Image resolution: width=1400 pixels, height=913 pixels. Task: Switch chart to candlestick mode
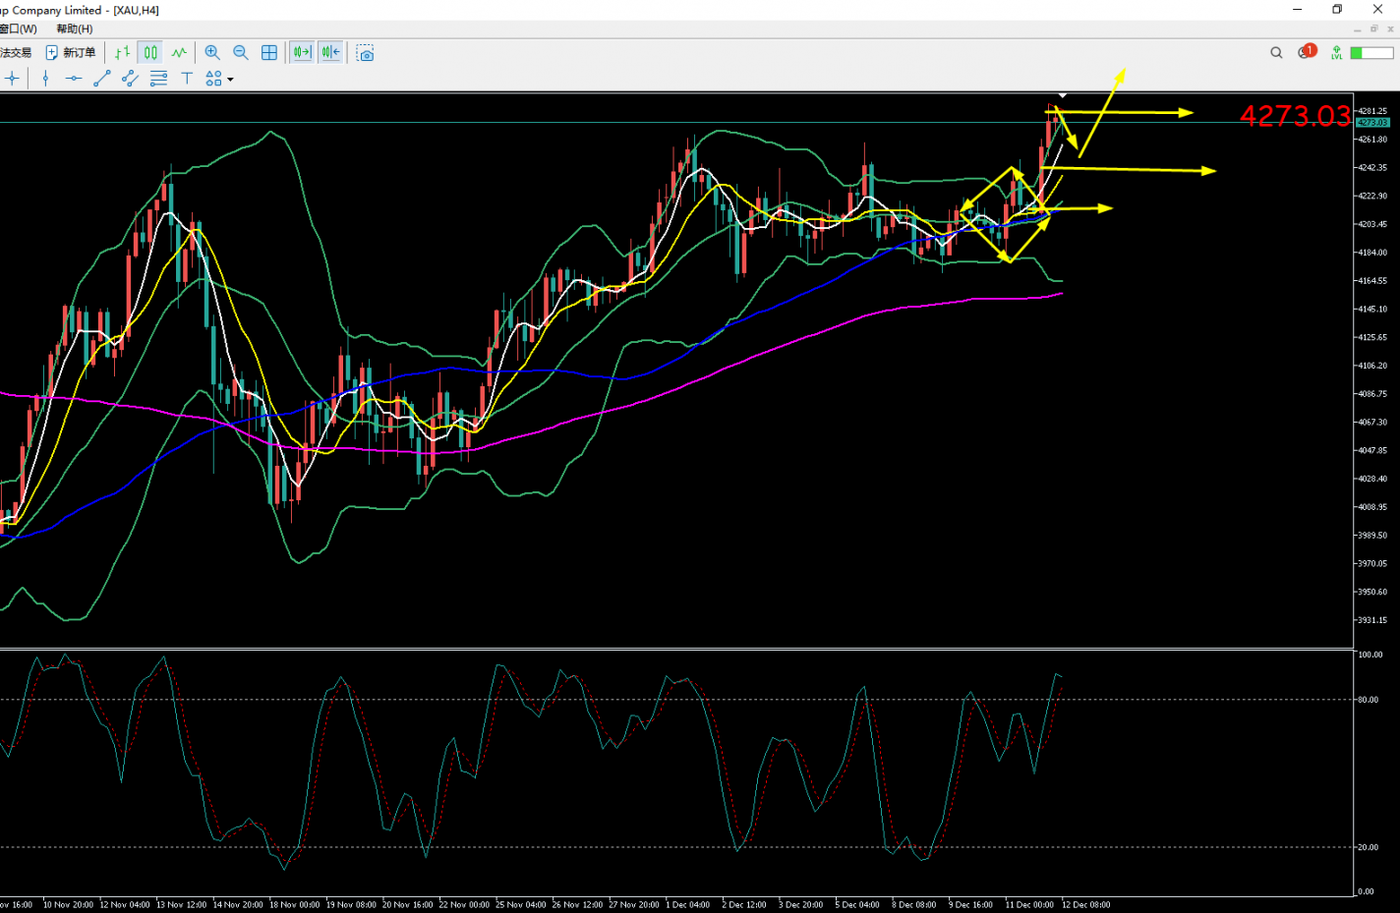(x=150, y=53)
